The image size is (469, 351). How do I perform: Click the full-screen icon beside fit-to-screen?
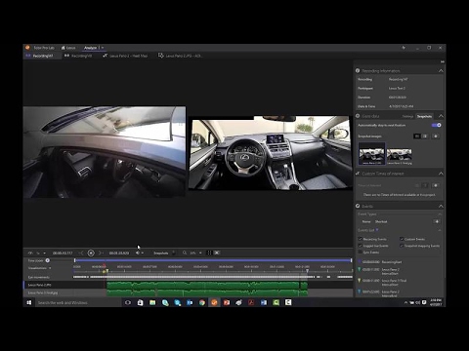(x=217, y=253)
